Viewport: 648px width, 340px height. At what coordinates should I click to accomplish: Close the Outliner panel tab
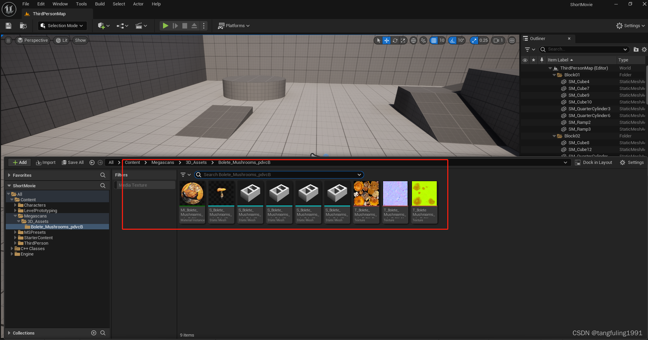[569, 39]
